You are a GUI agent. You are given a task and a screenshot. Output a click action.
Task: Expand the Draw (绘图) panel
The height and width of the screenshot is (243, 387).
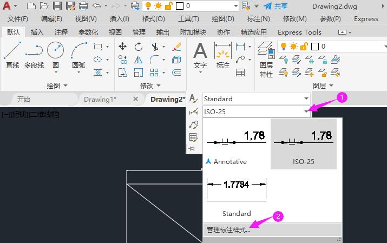pos(57,86)
